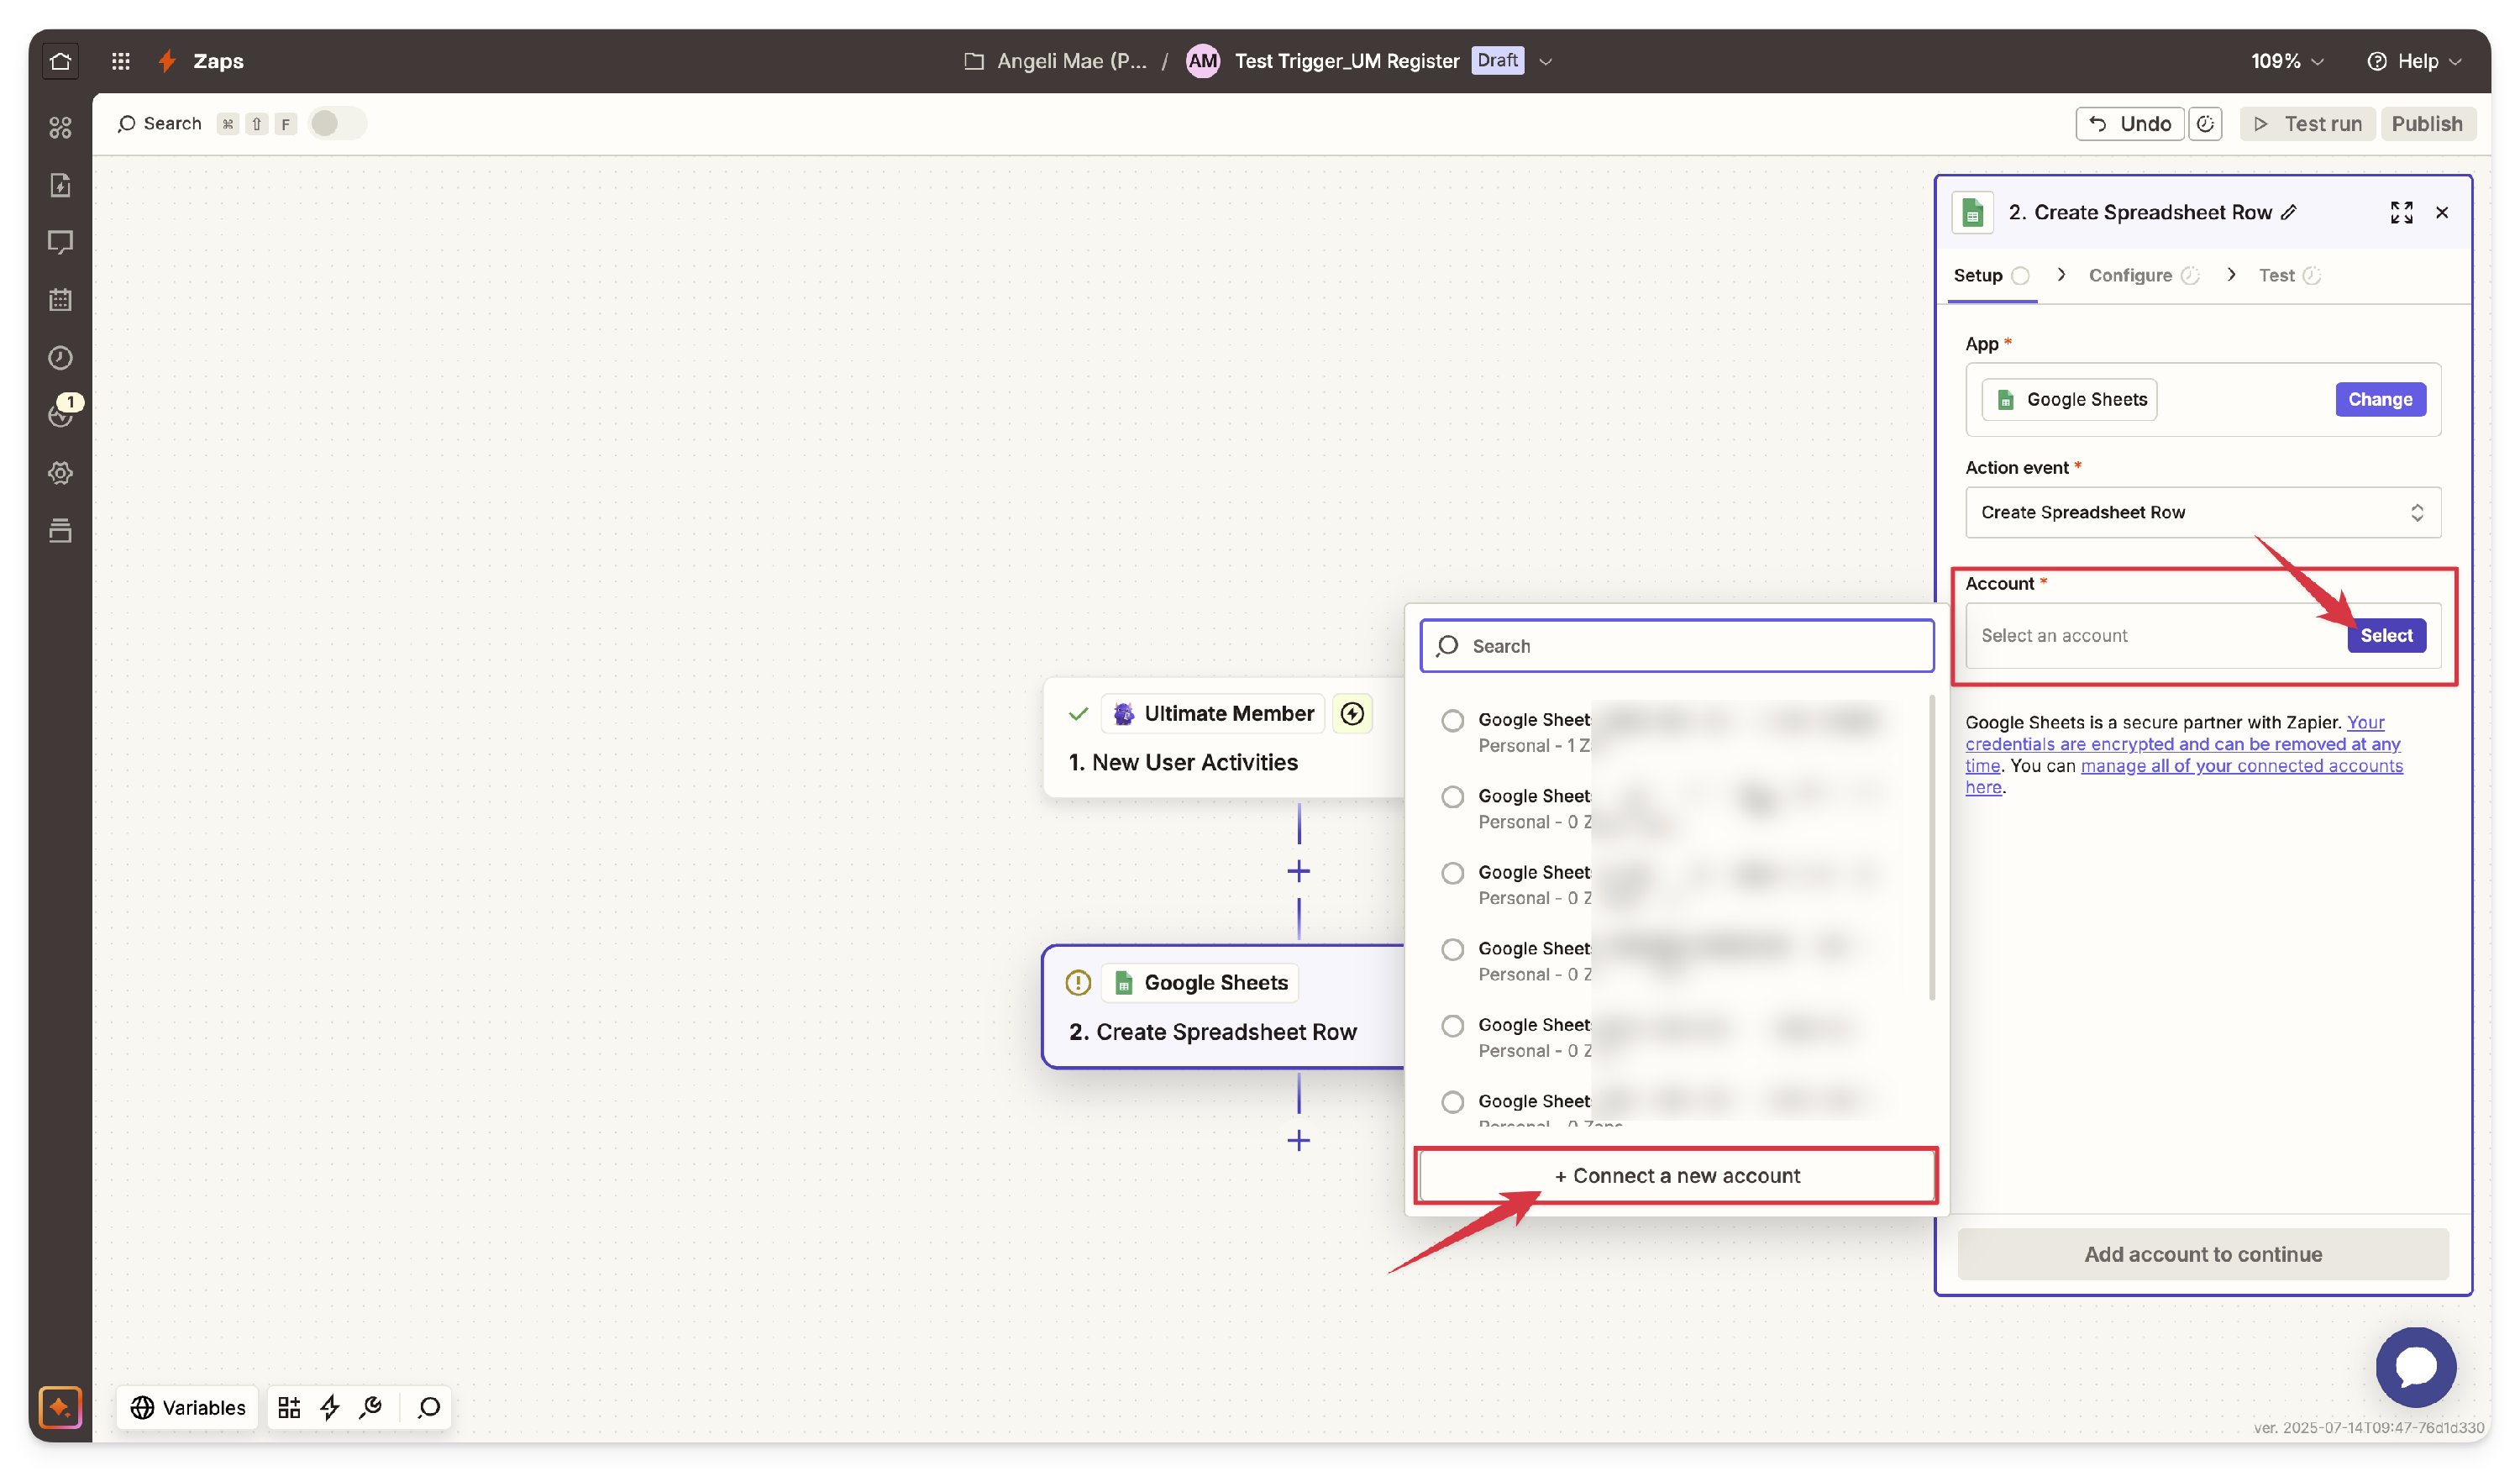Select the sixth Google Sheets account radio
Viewport: 2520px width, 1471px height.
coord(1452,1102)
